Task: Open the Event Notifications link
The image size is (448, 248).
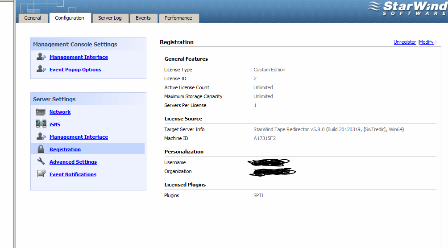Action: [x=73, y=174]
